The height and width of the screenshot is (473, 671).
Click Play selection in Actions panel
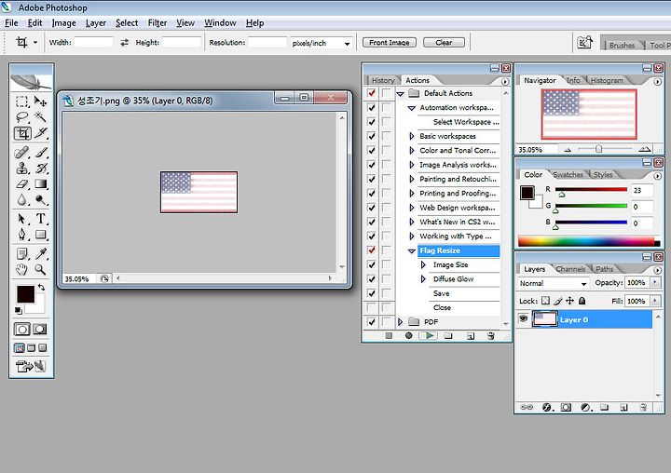430,336
